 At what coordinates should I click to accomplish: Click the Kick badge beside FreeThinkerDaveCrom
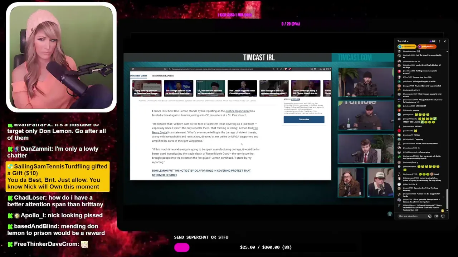tap(10, 244)
